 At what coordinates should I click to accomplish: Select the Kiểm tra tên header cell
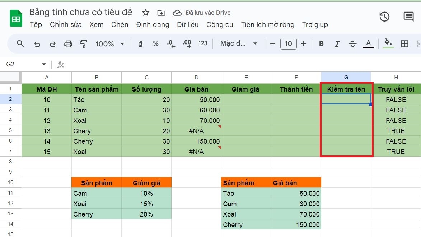tap(346, 89)
